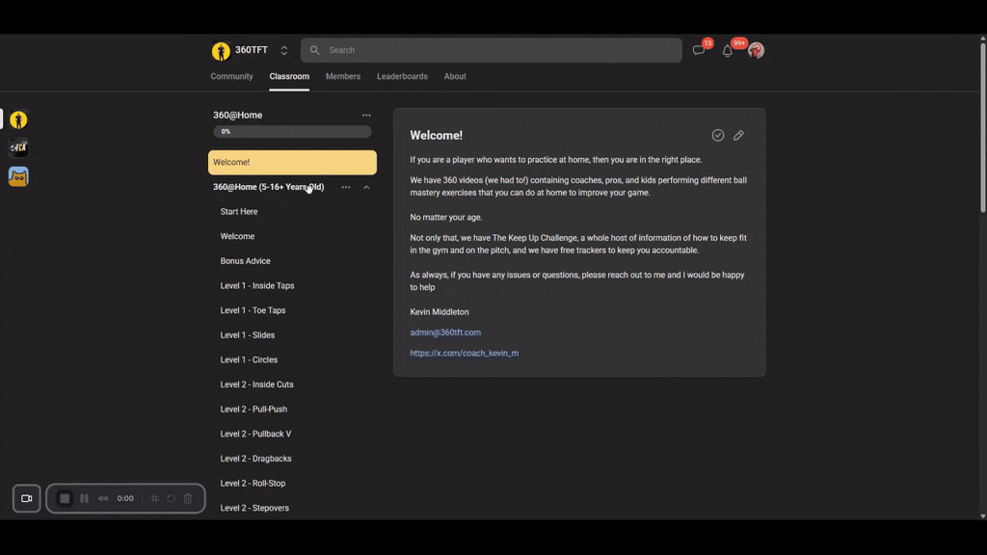Open the About tab
Screen dimensions: 987x555
pyautogui.click(x=455, y=76)
